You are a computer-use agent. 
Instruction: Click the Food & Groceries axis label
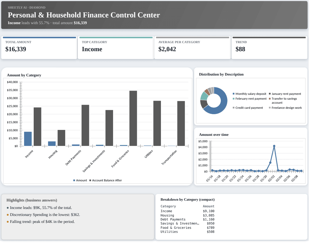pyautogui.click(x=120, y=159)
